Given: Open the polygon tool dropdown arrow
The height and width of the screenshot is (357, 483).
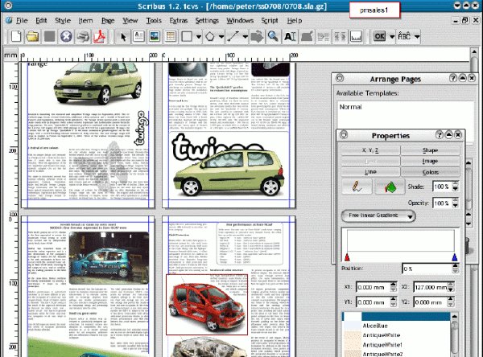Looking at the screenshot, I should [x=221, y=37].
